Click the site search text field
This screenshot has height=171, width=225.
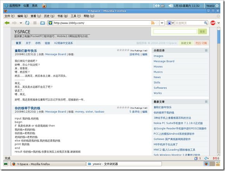tap(175, 31)
